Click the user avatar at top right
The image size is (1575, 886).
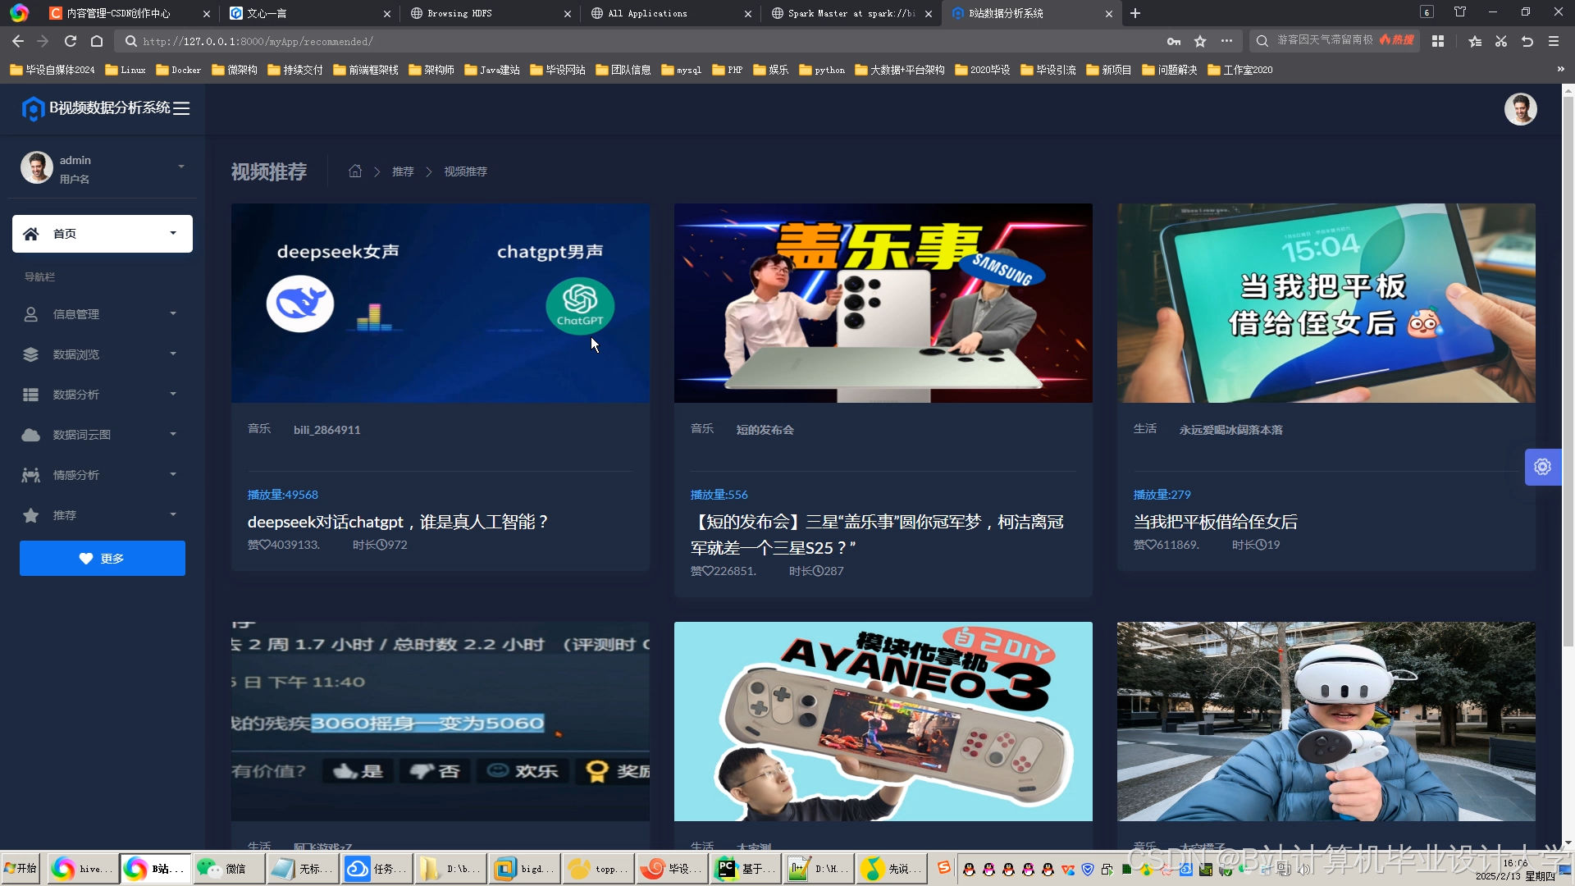pyautogui.click(x=1520, y=109)
